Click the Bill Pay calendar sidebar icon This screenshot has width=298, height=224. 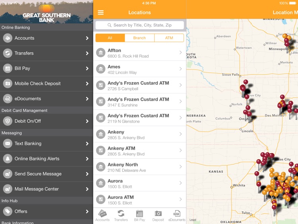[x=8, y=68]
